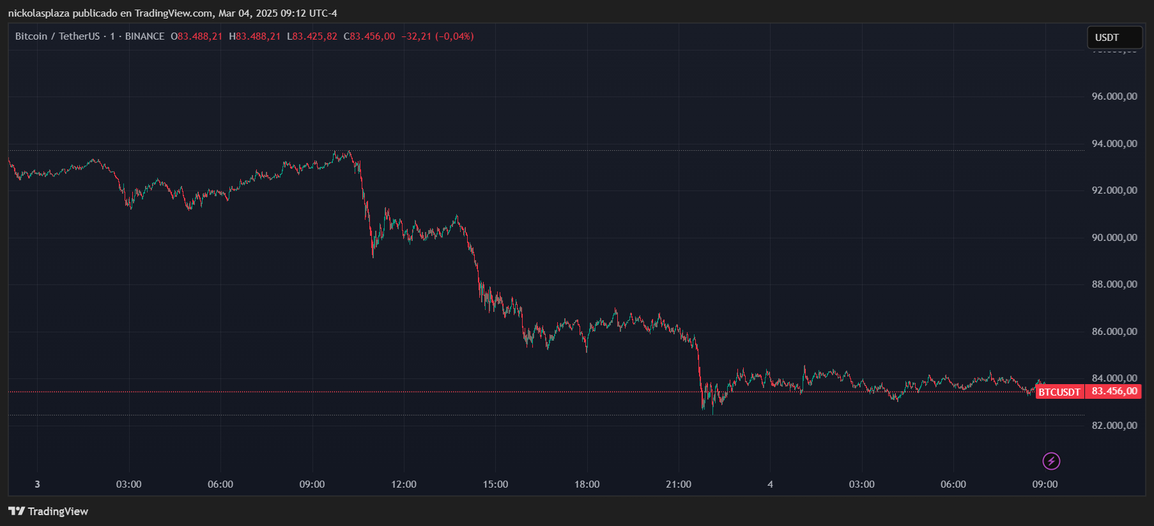Image resolution: width=1154 pixels, height=526 pixels.
Task: Click the TradingView logo at bottom
Action: pyautogui.click(x=48, y=511)
